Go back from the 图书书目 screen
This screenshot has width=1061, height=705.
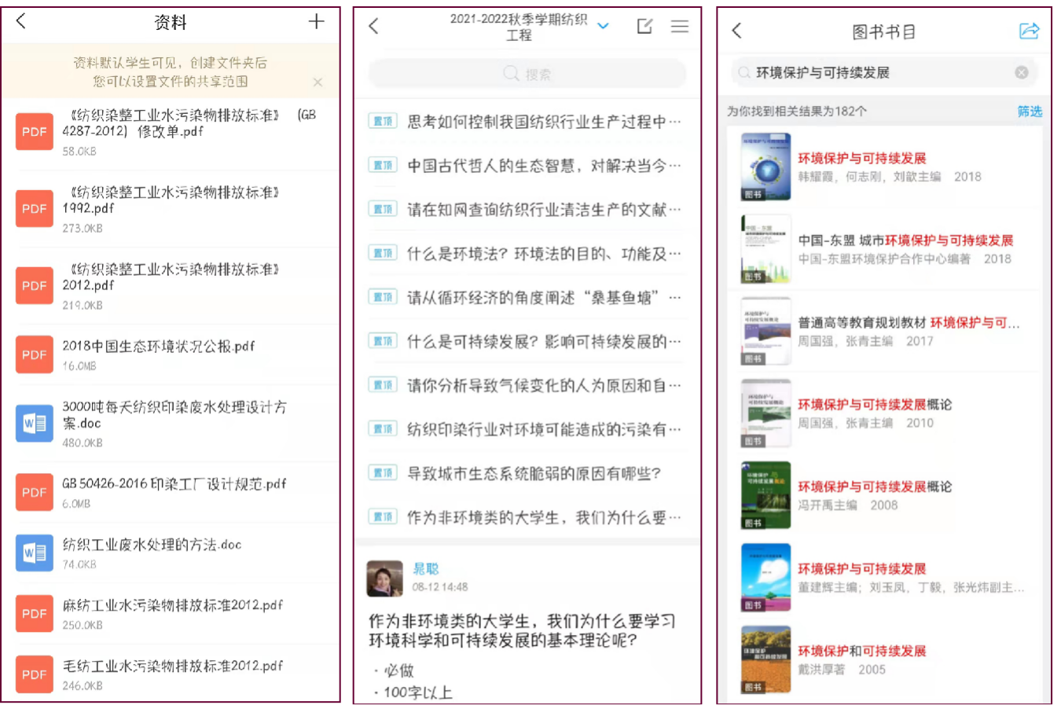click(736, 31)
